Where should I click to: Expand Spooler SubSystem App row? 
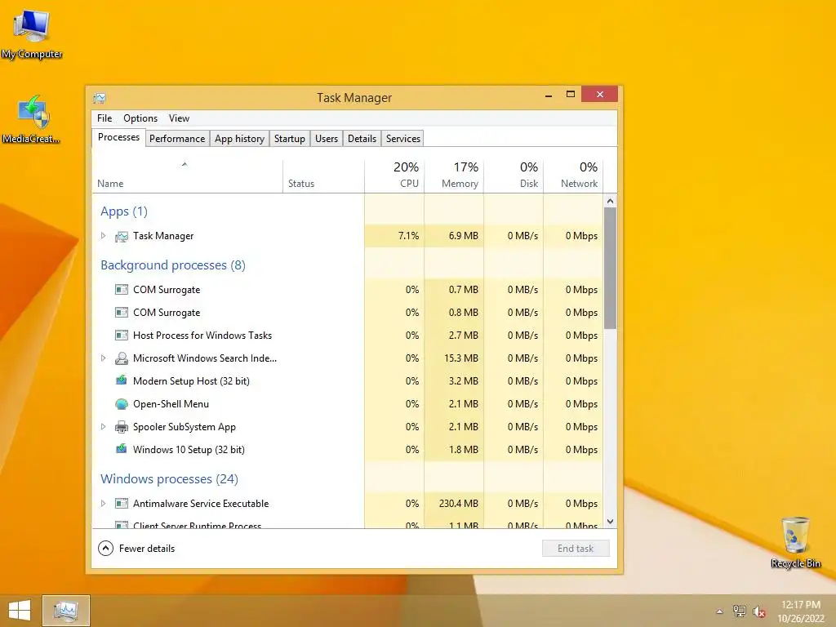click(104, 426)
